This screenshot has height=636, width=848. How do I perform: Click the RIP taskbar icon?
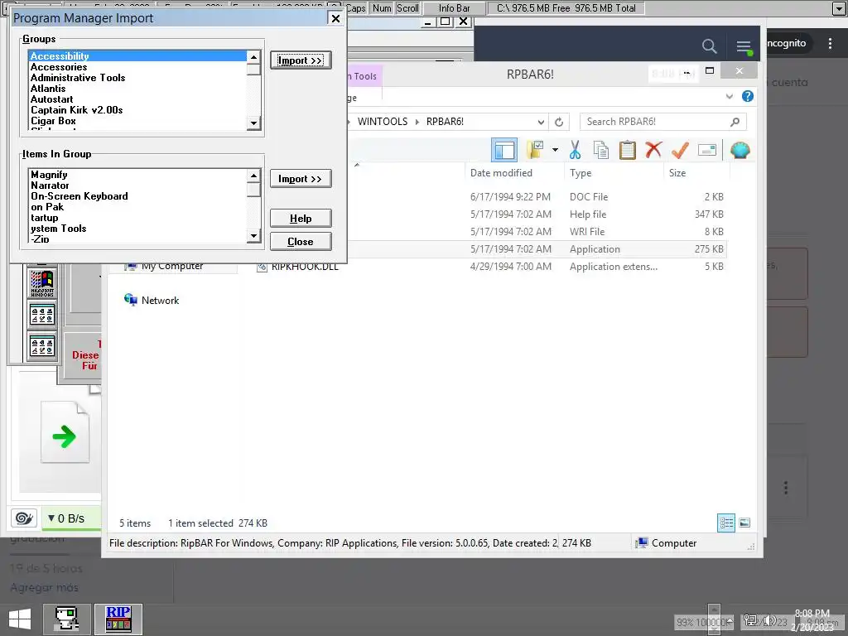click(x=118, y=619)
